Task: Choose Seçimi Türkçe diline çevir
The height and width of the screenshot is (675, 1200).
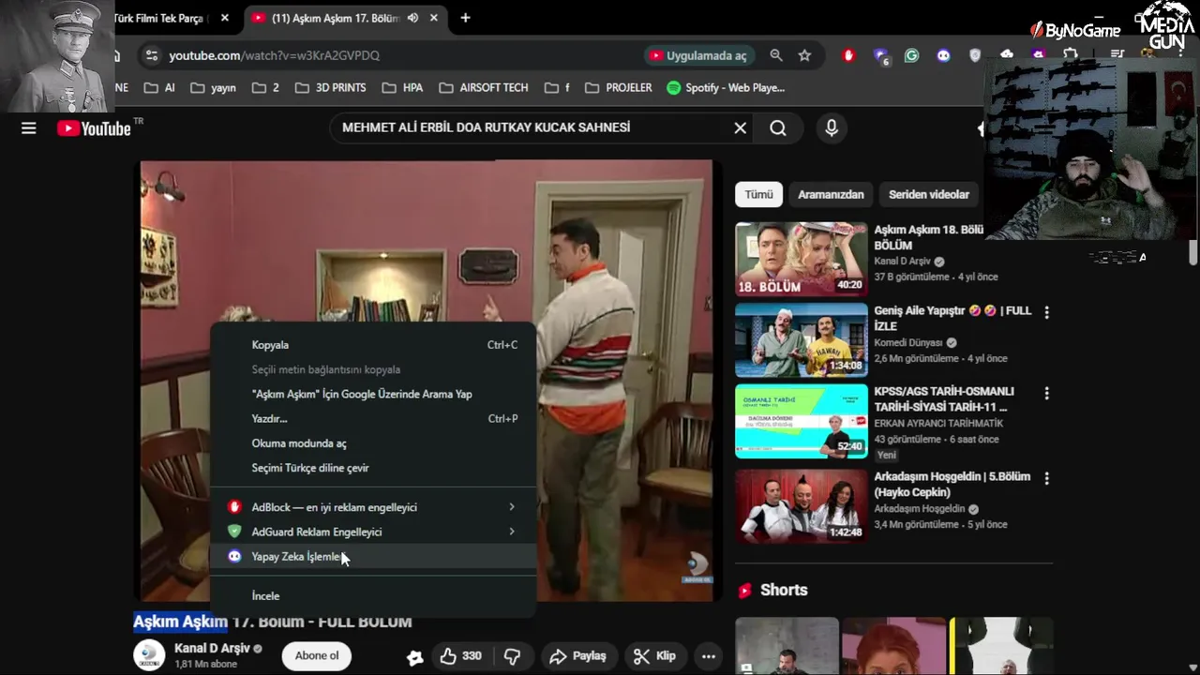Action: [x=373, y=468]
